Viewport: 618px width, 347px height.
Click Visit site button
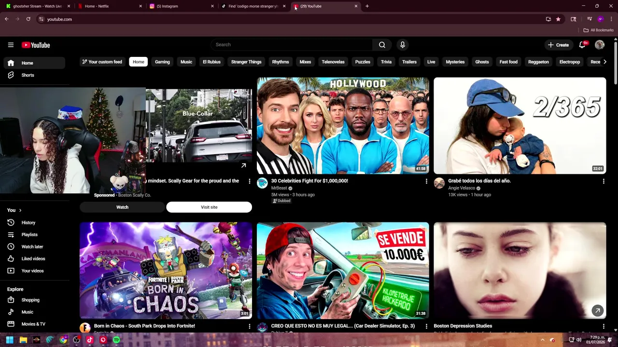click(209, 207)
